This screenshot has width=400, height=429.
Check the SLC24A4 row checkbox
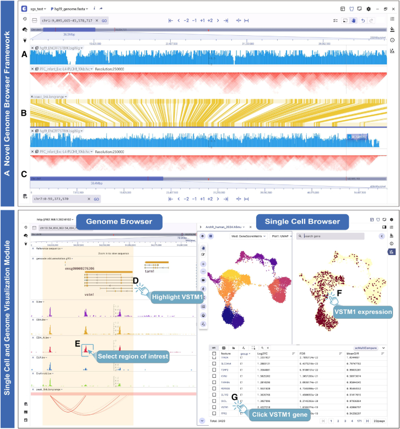pyautogui.click(x=214, y=363)
